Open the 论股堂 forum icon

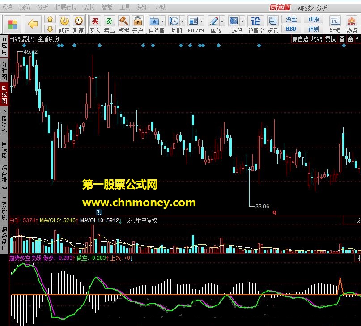tap(255, 21)
